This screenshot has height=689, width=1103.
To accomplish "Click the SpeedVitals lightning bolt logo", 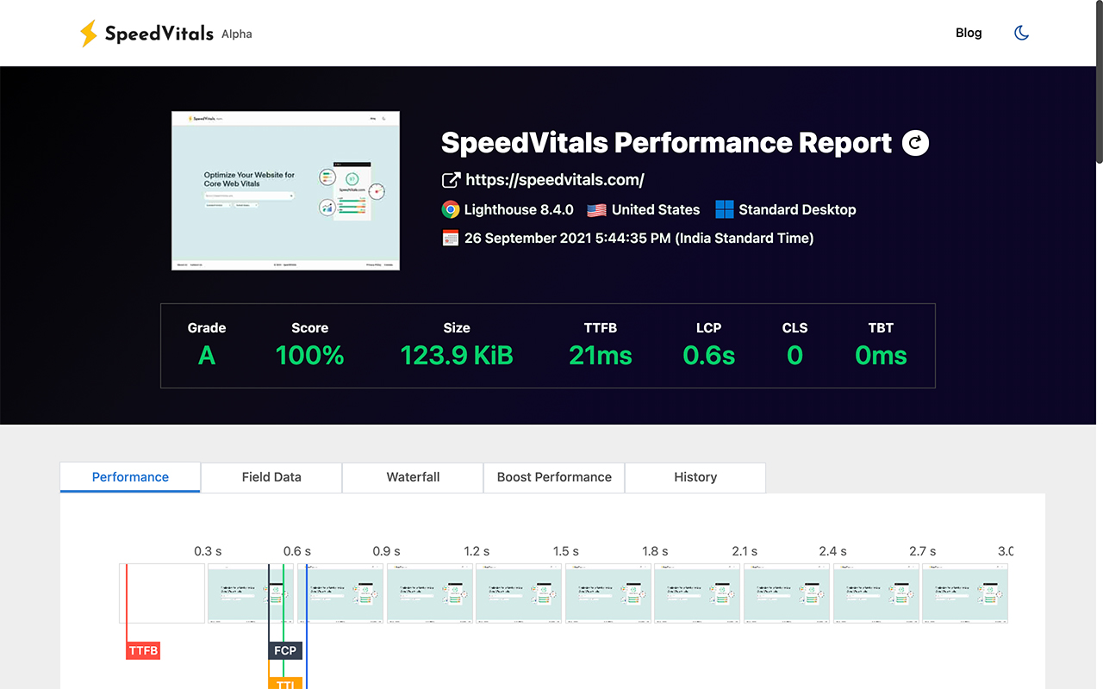I will tap(87, 33).
